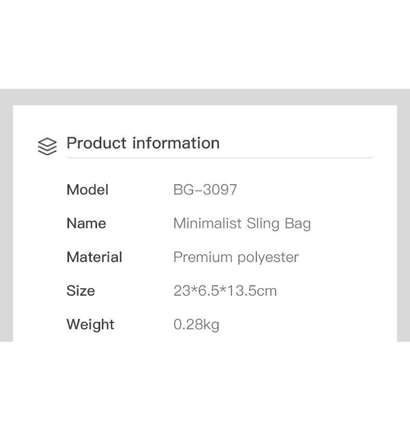
Task: Click the 0.28kg weight value
Action: click(196, 325)
